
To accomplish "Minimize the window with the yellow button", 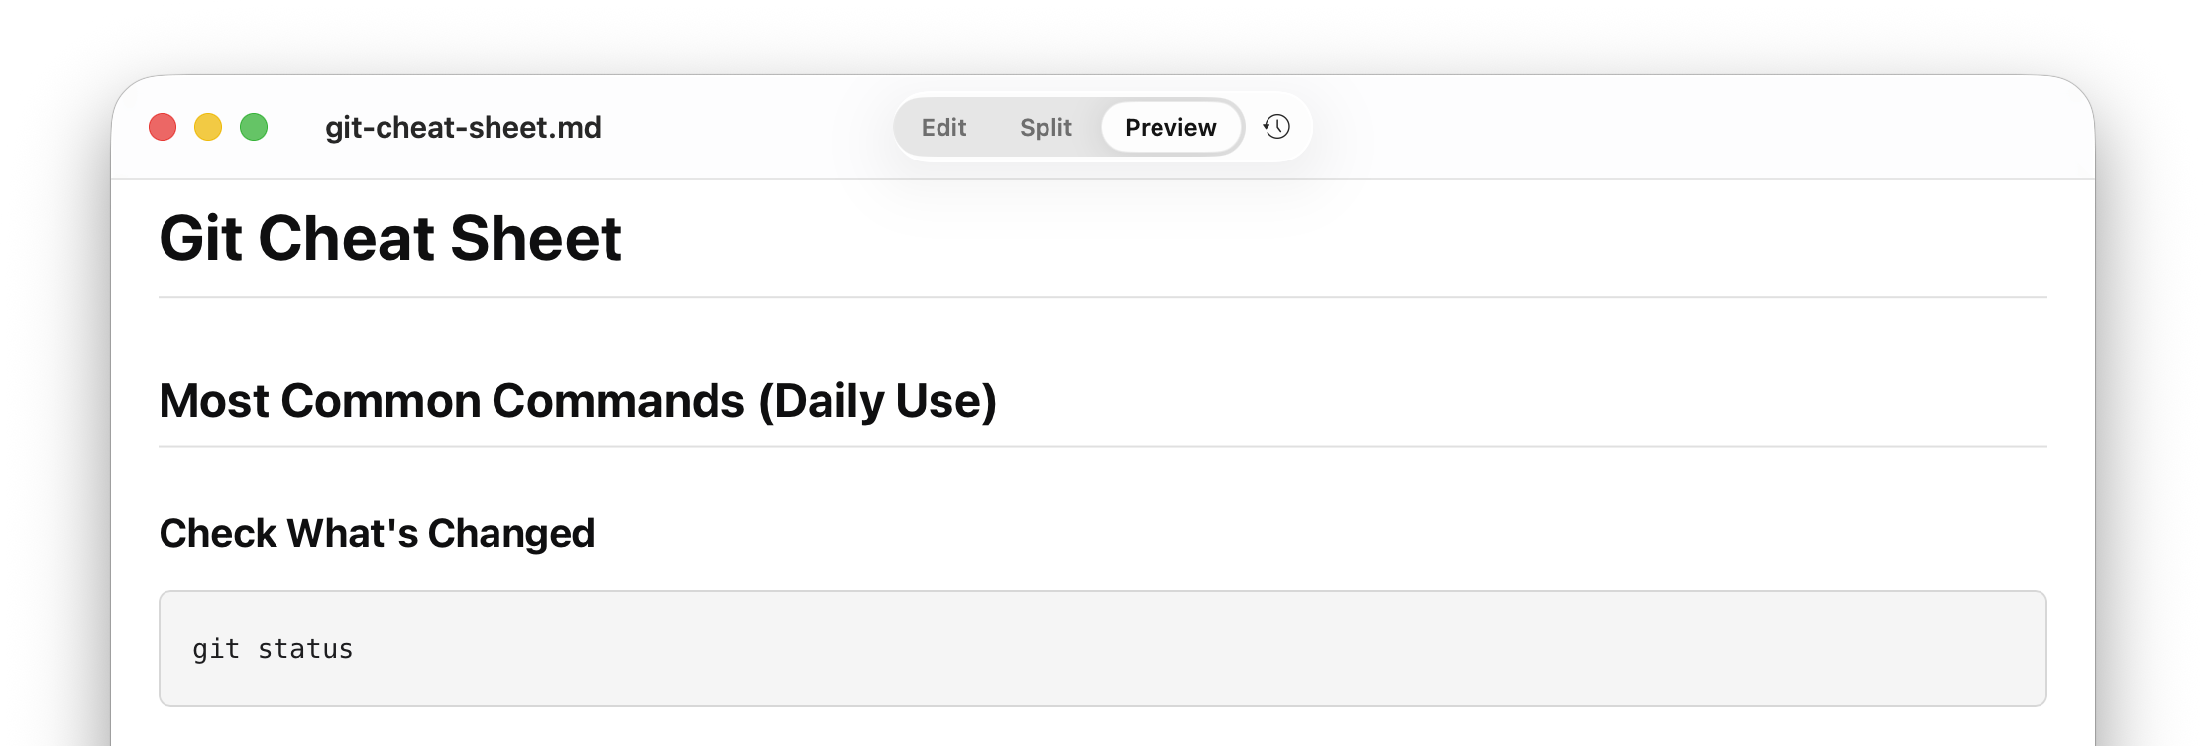I will tap(208, 127).
